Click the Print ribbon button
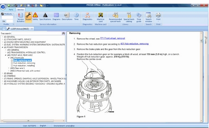The image size is (209, 128). pos(158,17)
